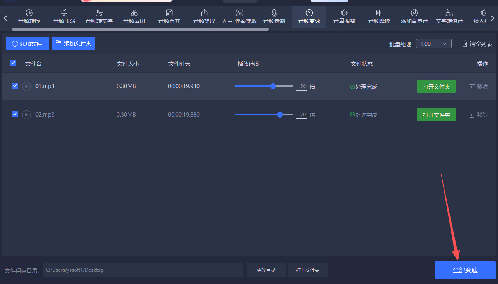This screenshot has height=284, width=498.
Task: Open the 音频转换 audio conversion tool
Action: 29,17
